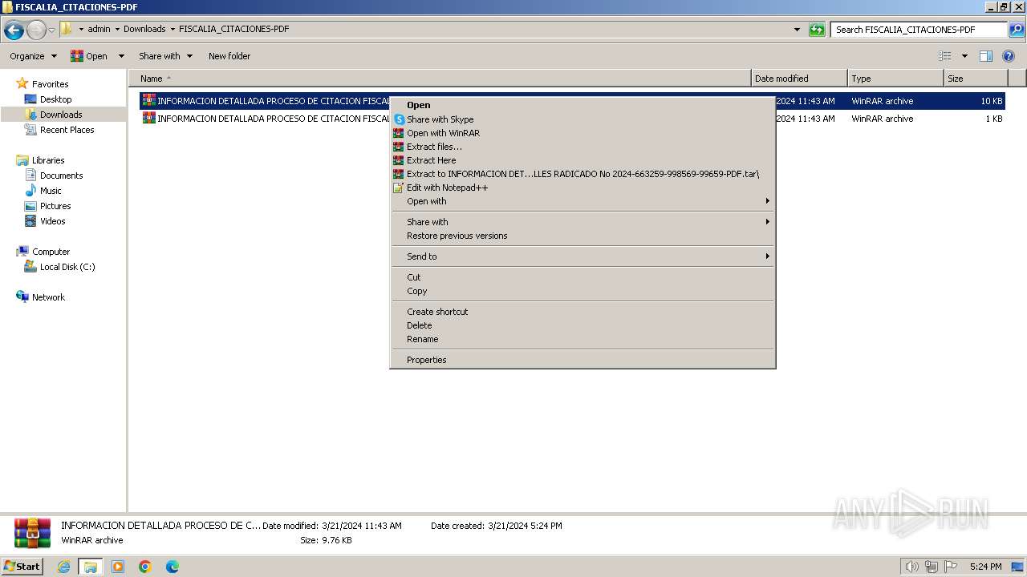Image resolution: width=1027 pixels, height=577 pixels.
Task: Open Music library
Action: (51, 191)
